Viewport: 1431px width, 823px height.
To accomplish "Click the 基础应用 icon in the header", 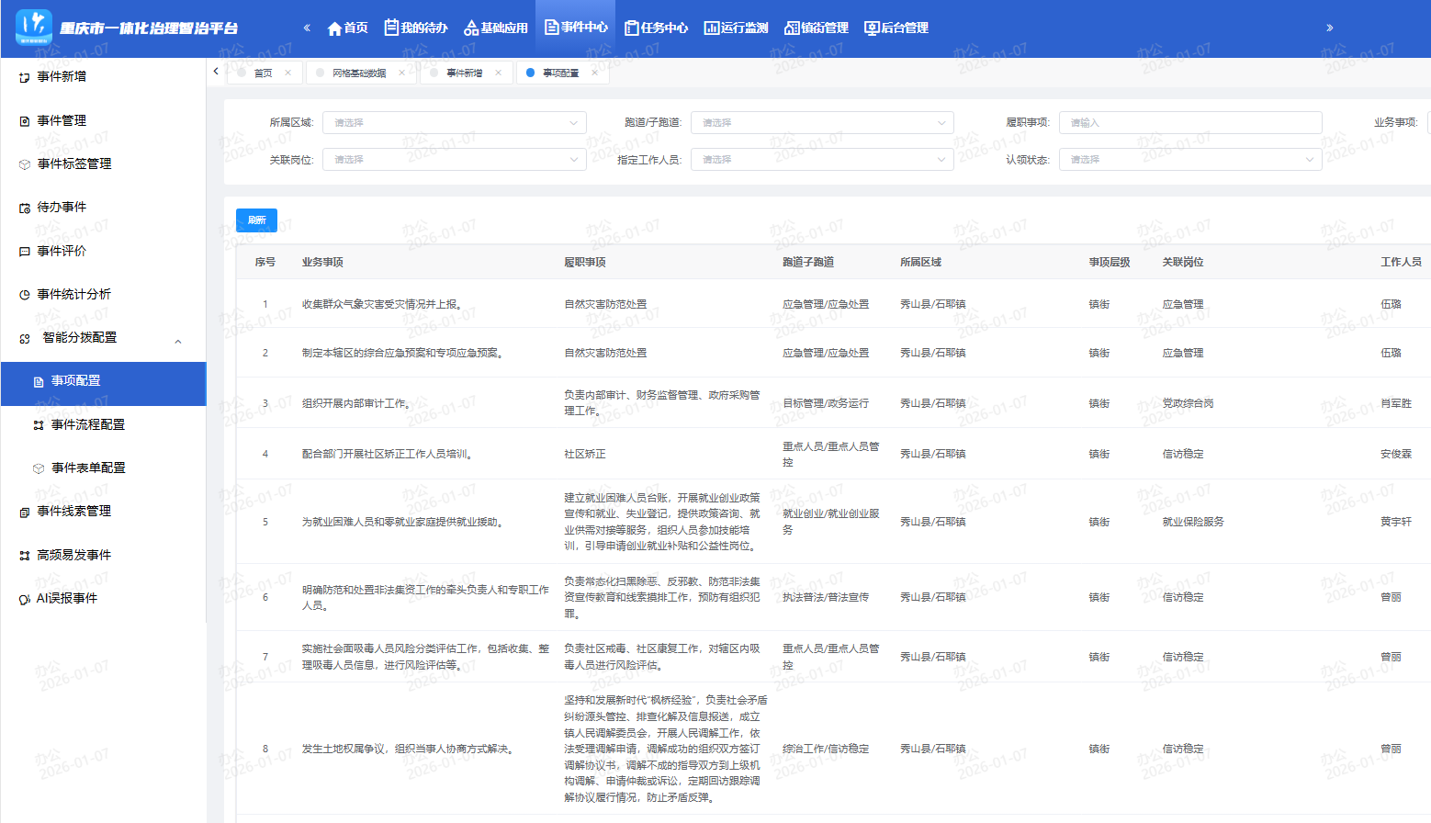I will [x=472, y=28].
